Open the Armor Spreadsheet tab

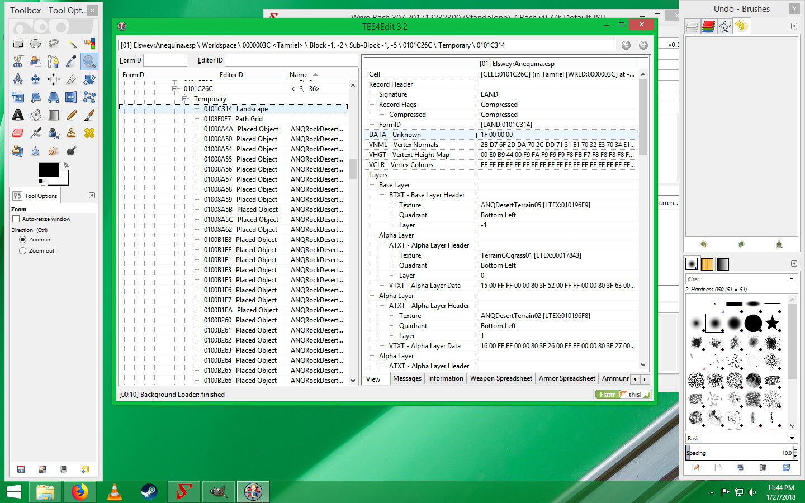[567, 378]
